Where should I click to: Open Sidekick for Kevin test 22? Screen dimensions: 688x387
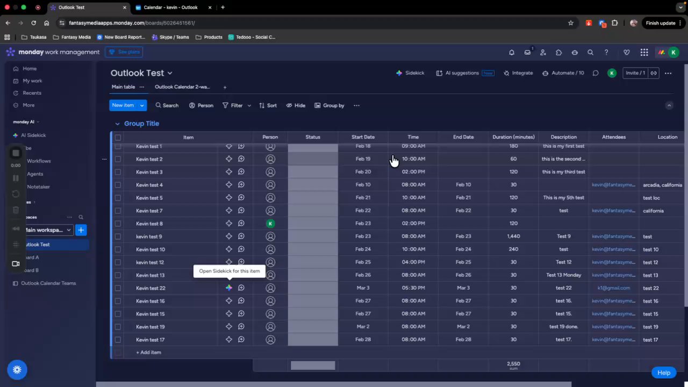tap(229, 288)
